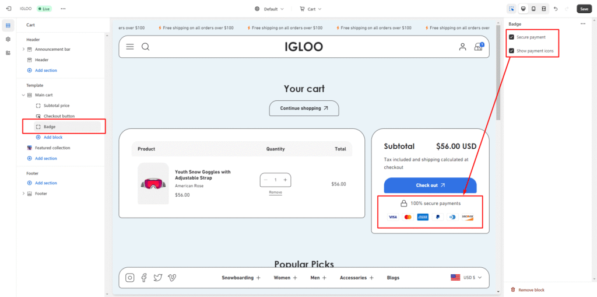Viewport: 597px width, 297px height.
Task: Click Remove block link
Action: 531,290
